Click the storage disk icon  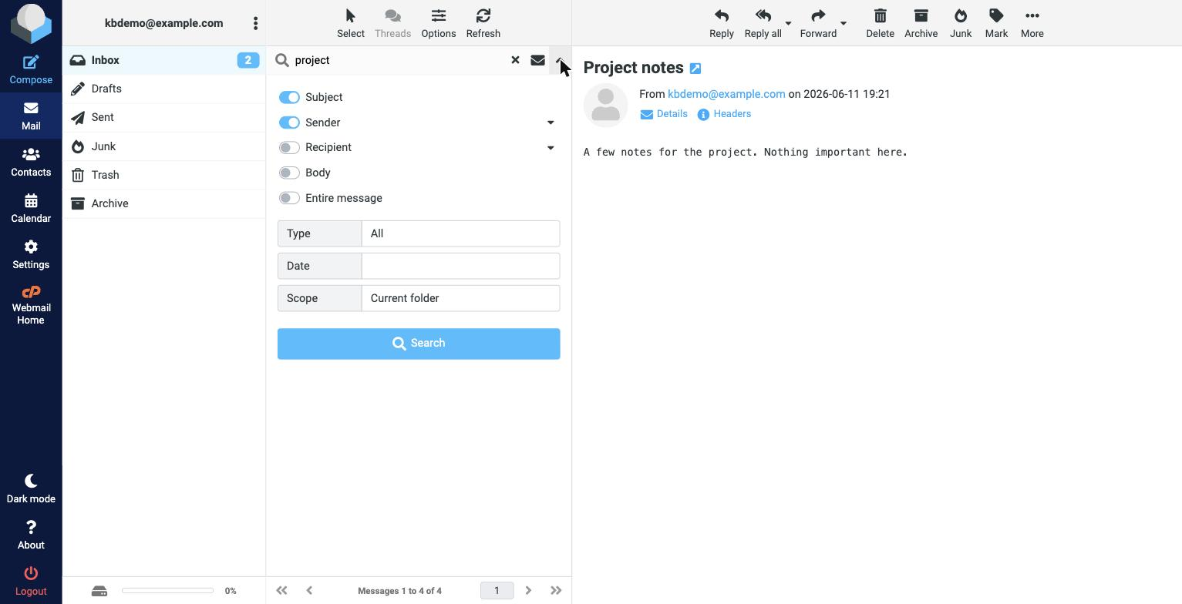point(99,591)
